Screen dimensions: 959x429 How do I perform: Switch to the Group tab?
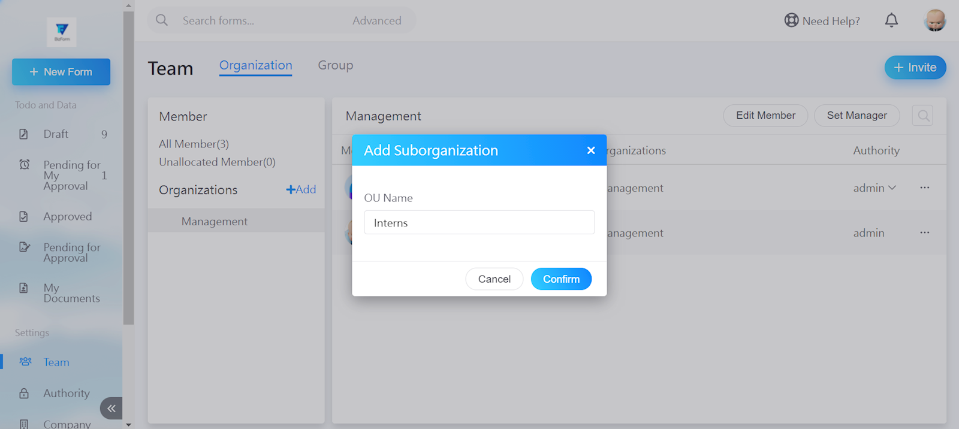click(335, 65)
